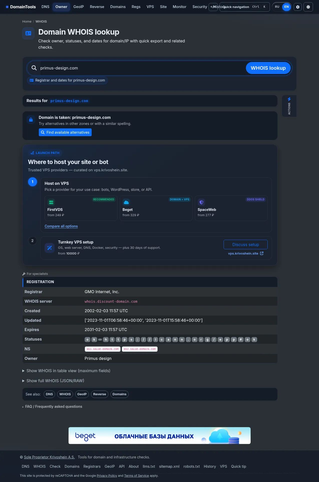The height and width of the screenshot is (482, 319).
Task: Click the magnifier icon in search box
Action: click(34, 68)
